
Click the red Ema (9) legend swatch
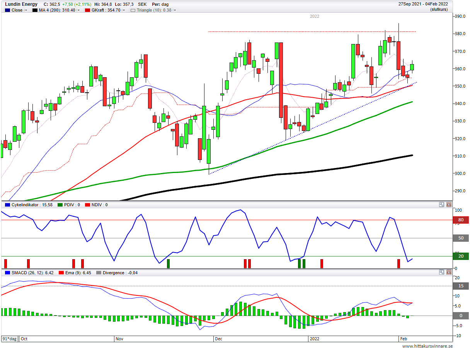(x=61, y=273)
